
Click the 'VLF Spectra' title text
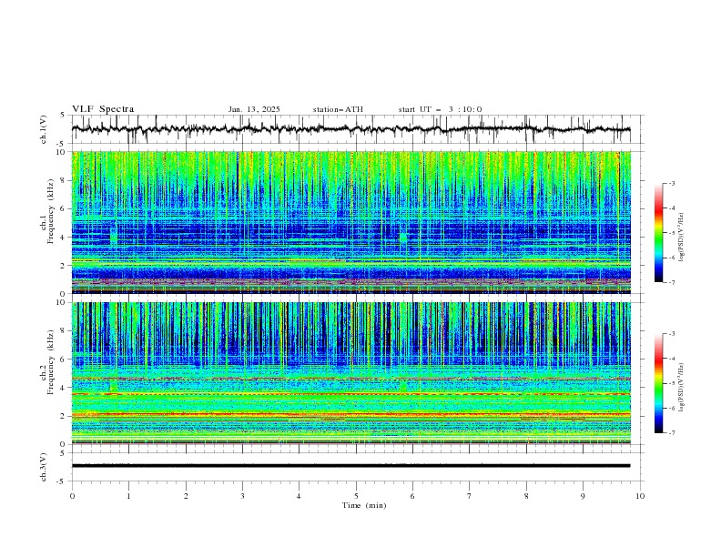click(103, 109)
